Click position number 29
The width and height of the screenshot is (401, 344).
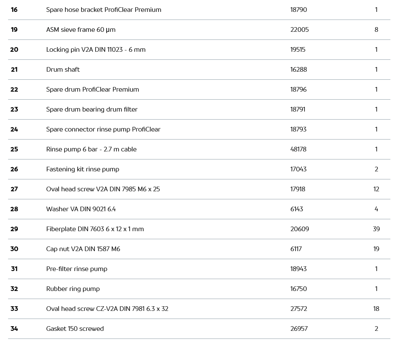pyautogui.click(x=14, y=229)
